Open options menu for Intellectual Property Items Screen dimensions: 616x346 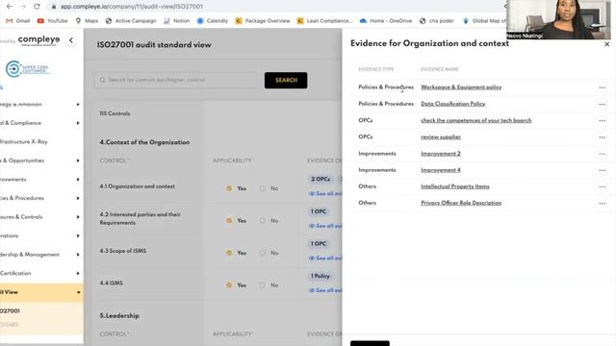tap(602, 186)
